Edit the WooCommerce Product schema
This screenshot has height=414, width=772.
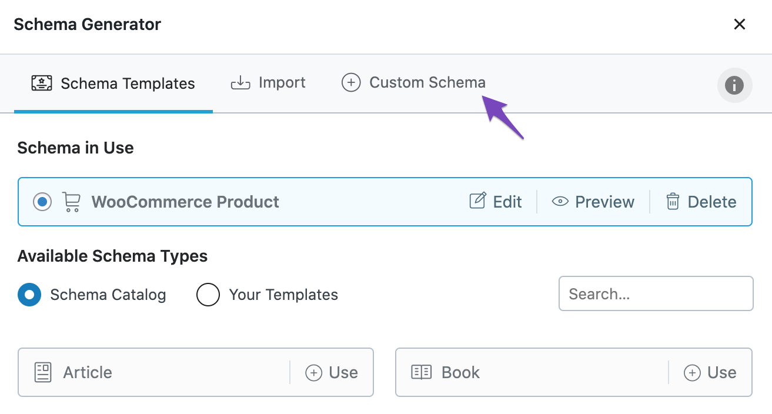coord(496,202)
